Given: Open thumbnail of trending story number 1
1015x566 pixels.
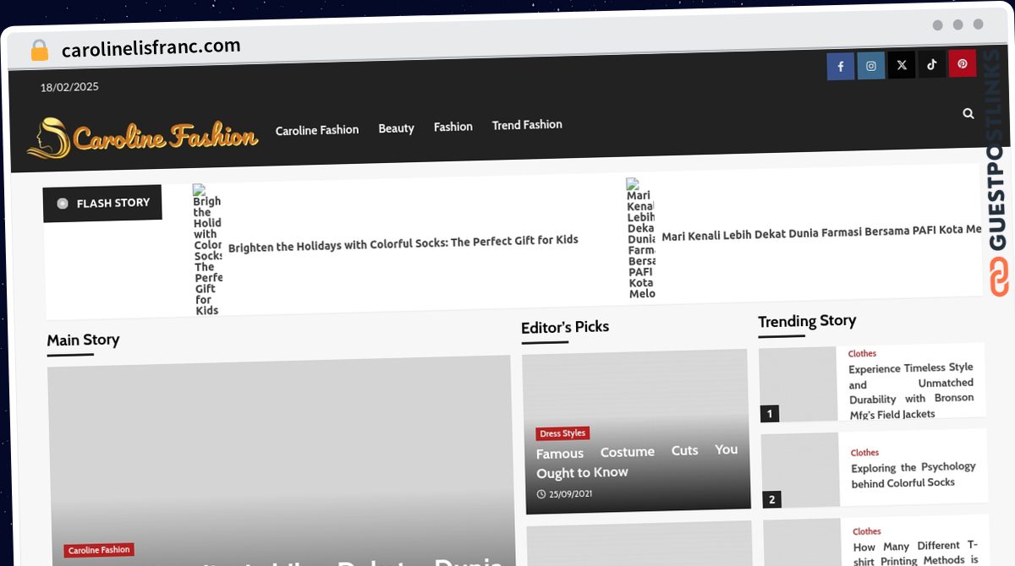Looking at the screenshot, I should tap(798, 384).
